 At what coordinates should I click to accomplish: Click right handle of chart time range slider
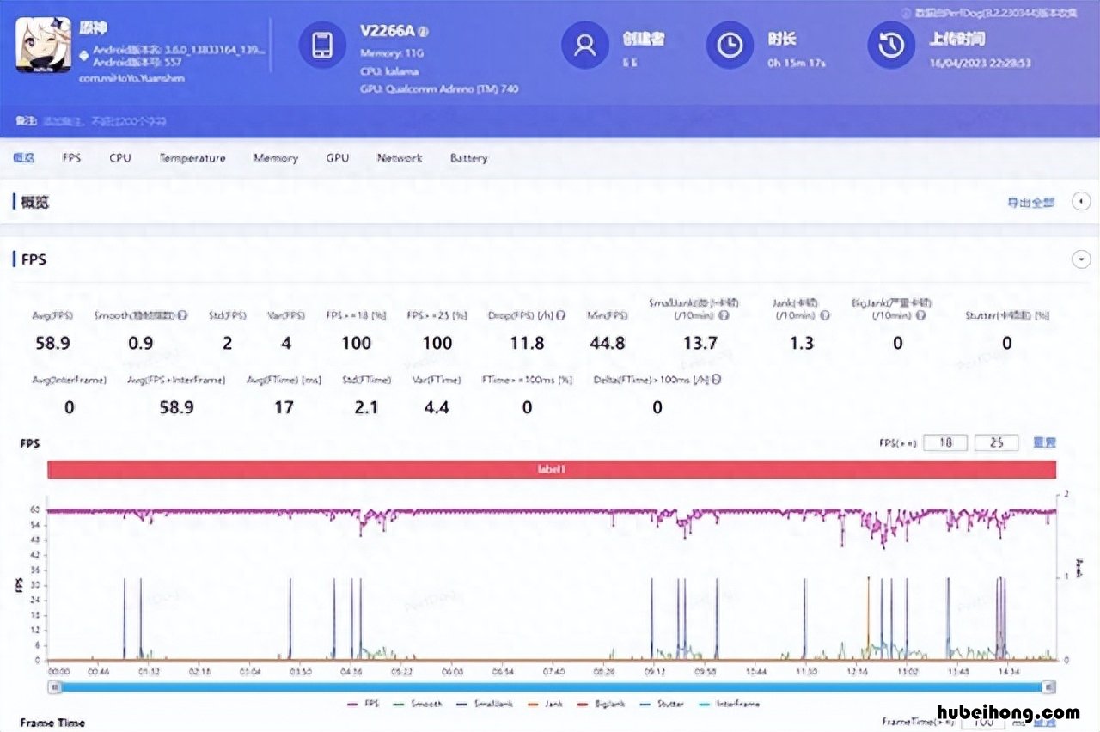coord(1048,686)
